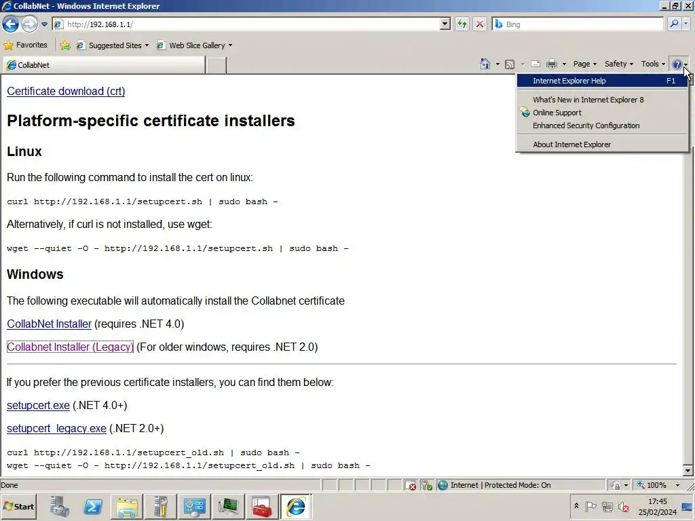This screenshot has height=521, width=695.
Task: Open the recent pages dropdown arrow
Action: [x=44, y=24]
